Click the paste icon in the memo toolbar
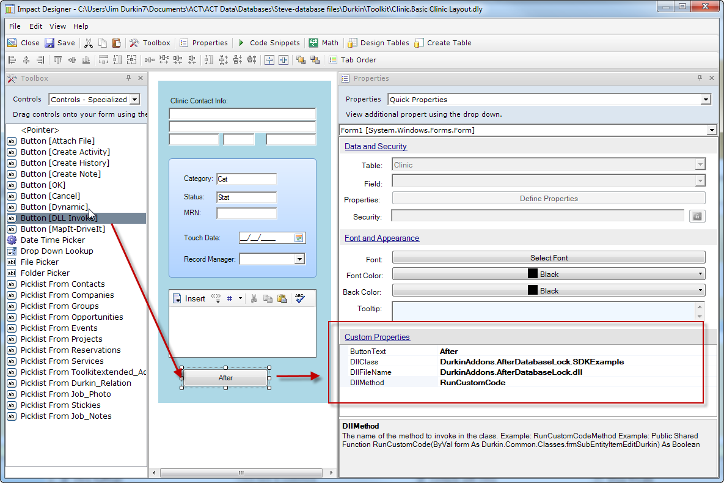 click(282, 298)
